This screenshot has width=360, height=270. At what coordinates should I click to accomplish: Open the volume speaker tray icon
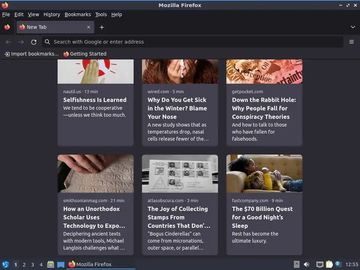coord(307,264)
